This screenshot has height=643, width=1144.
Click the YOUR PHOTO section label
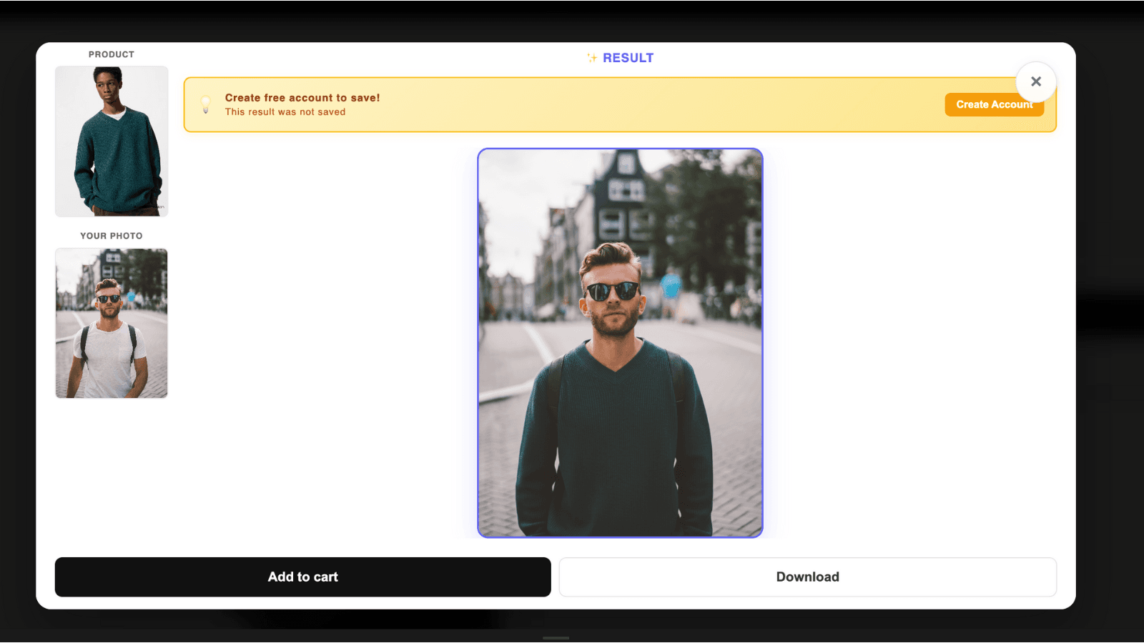[x=111, y=235]
